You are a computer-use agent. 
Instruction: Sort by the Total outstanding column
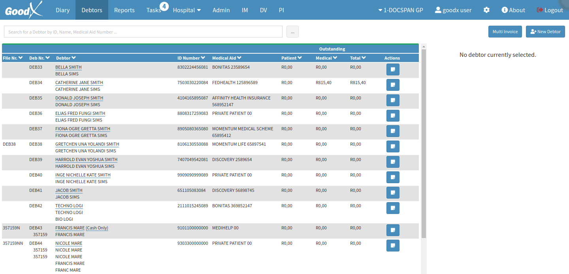tap(358, 58)
